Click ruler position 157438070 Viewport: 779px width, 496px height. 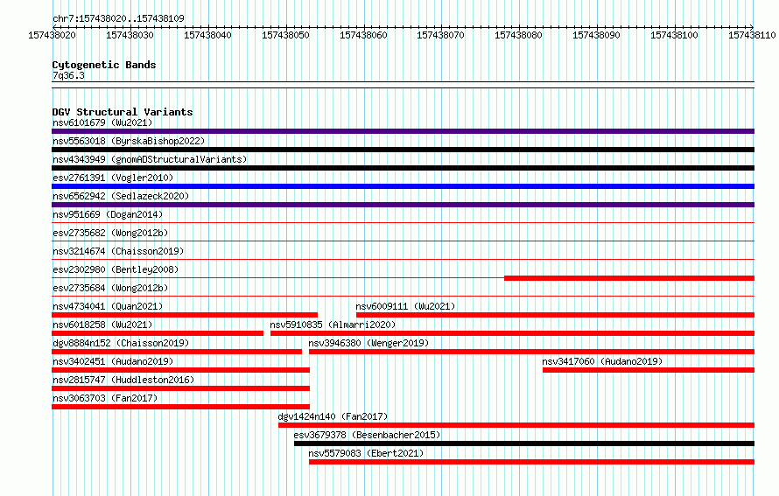tap(440, 35)
